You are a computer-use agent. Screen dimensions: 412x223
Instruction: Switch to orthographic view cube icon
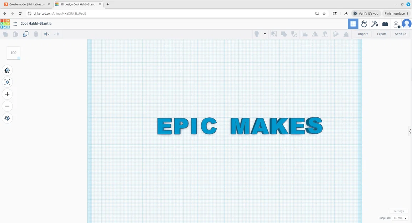tap(7, 118)
